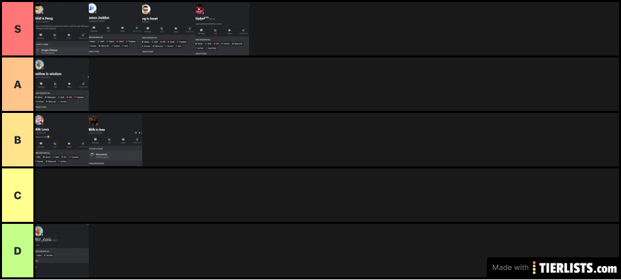Click James Jedden profile avatar
The width and height of the screenshot is (621, 280).
(92, 8)
